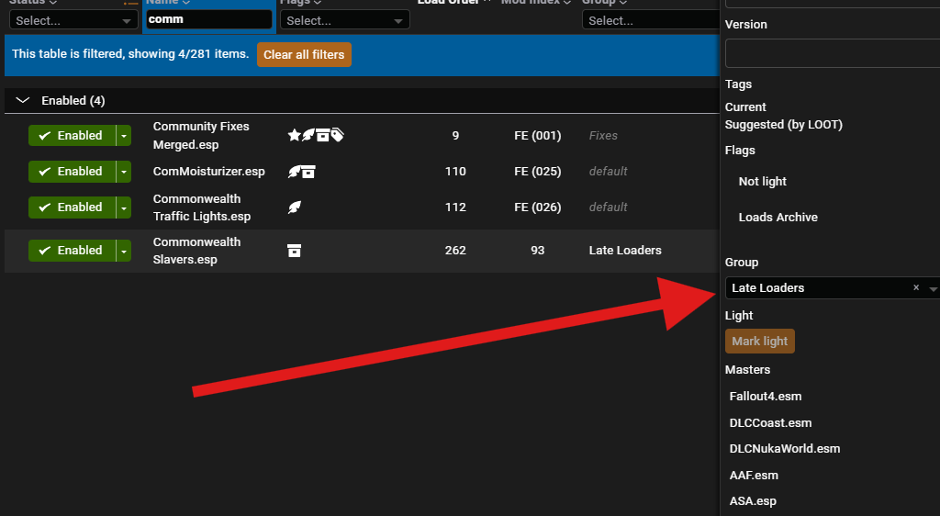
Task: Open the Status filter Select dropdown
Action: [x=73, y=20]
